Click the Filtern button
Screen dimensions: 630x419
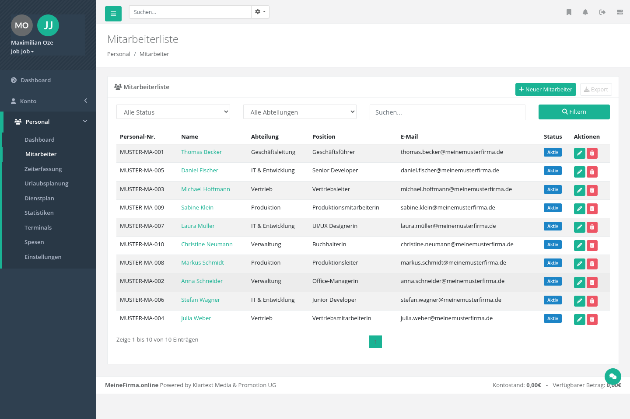pyautogui.click(x=574, y=112)
